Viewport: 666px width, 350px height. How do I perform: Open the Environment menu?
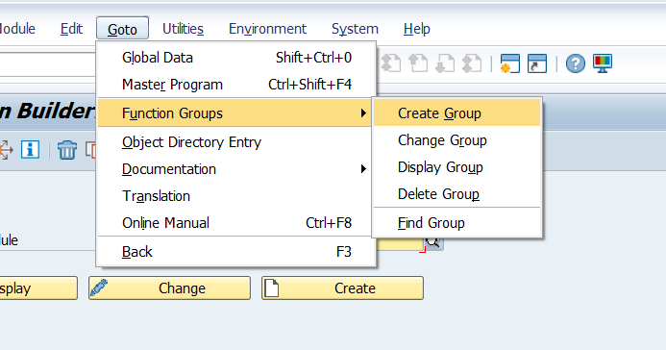[x=267, y=29]
